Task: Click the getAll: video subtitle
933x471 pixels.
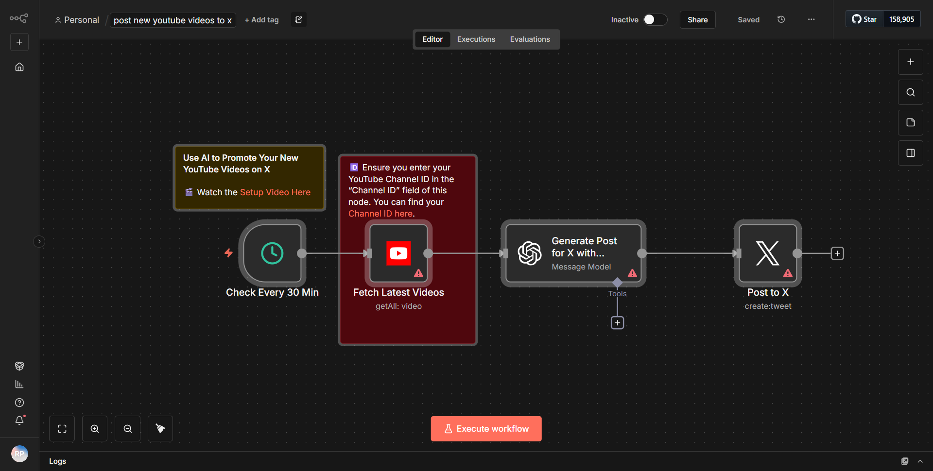Action: point(398,306)
